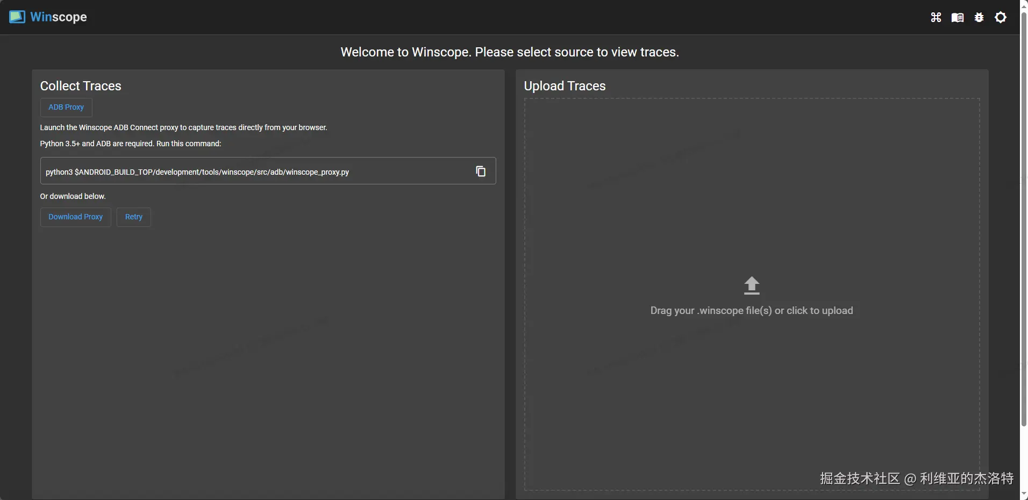This screenshot has width=1028, height=500.
Task: Click the Retry button
Action: [134, 217]
